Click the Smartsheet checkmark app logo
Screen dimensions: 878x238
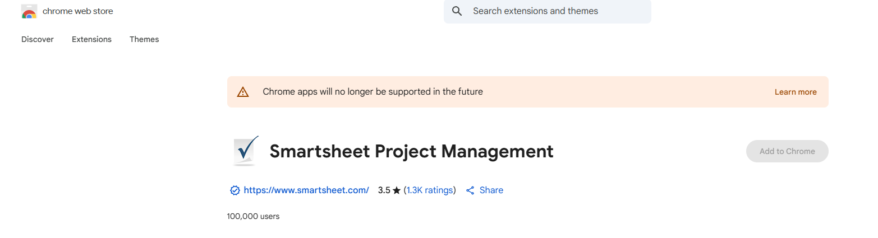[x=246, y=151]
